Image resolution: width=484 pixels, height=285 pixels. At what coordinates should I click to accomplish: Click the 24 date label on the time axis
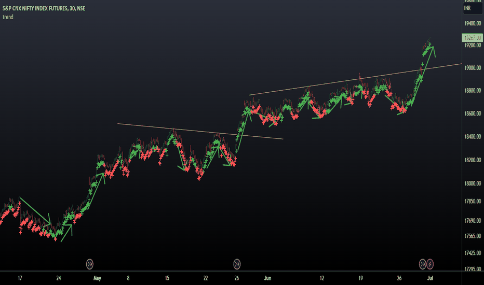pos(59,278)
